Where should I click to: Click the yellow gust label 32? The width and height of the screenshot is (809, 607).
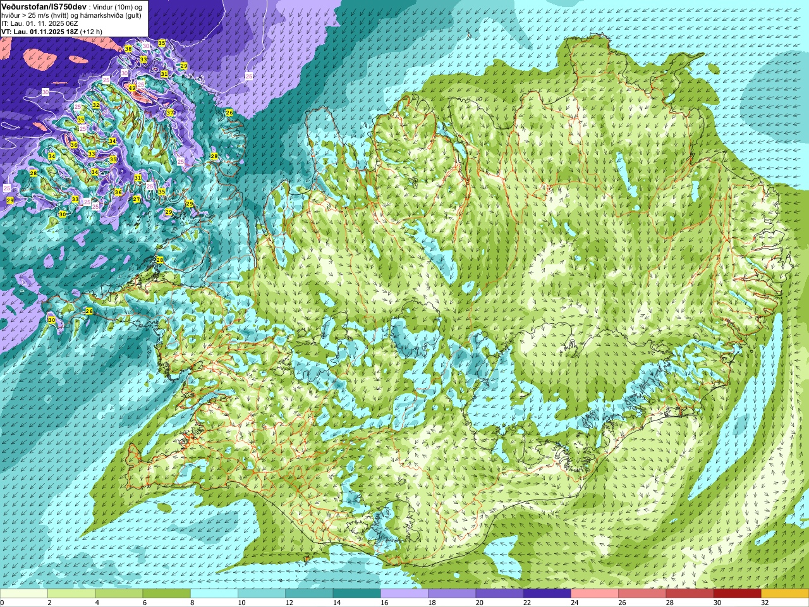point(96,105)
